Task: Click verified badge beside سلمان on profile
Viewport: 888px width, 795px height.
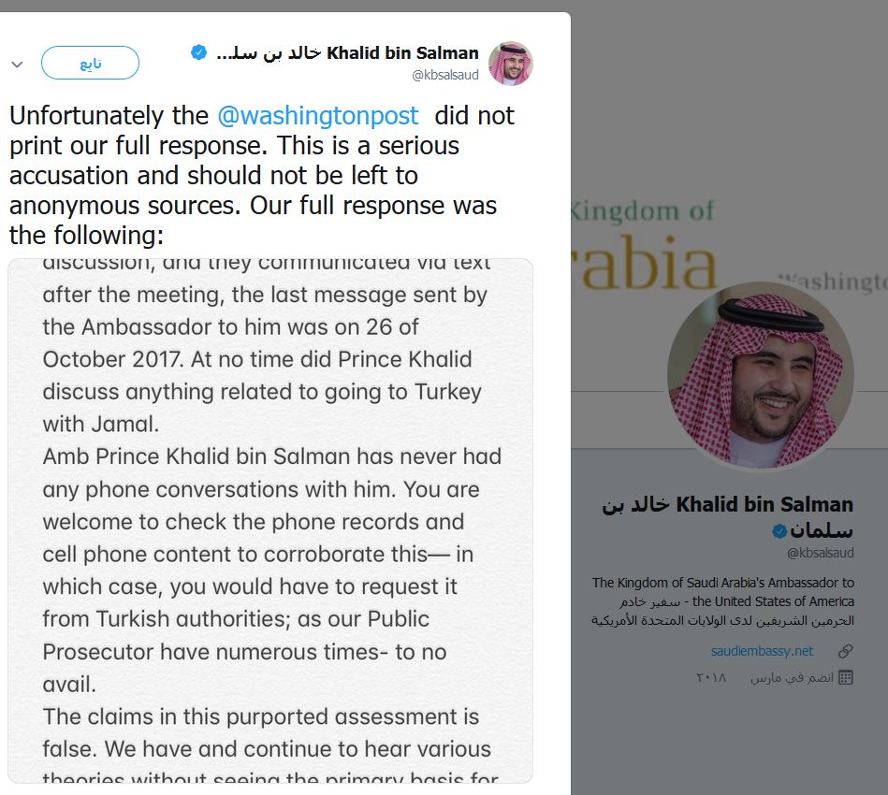Action: 779,532
